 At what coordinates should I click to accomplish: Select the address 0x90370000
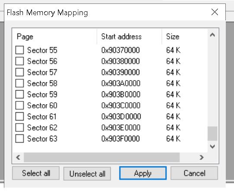[120, 50]
